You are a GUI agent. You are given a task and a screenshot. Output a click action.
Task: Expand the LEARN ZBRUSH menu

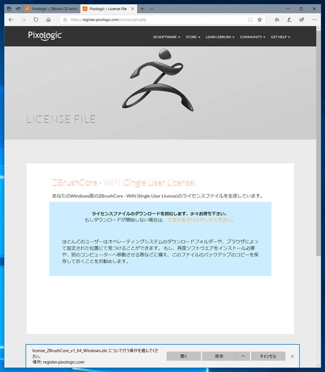pos(220,37)
